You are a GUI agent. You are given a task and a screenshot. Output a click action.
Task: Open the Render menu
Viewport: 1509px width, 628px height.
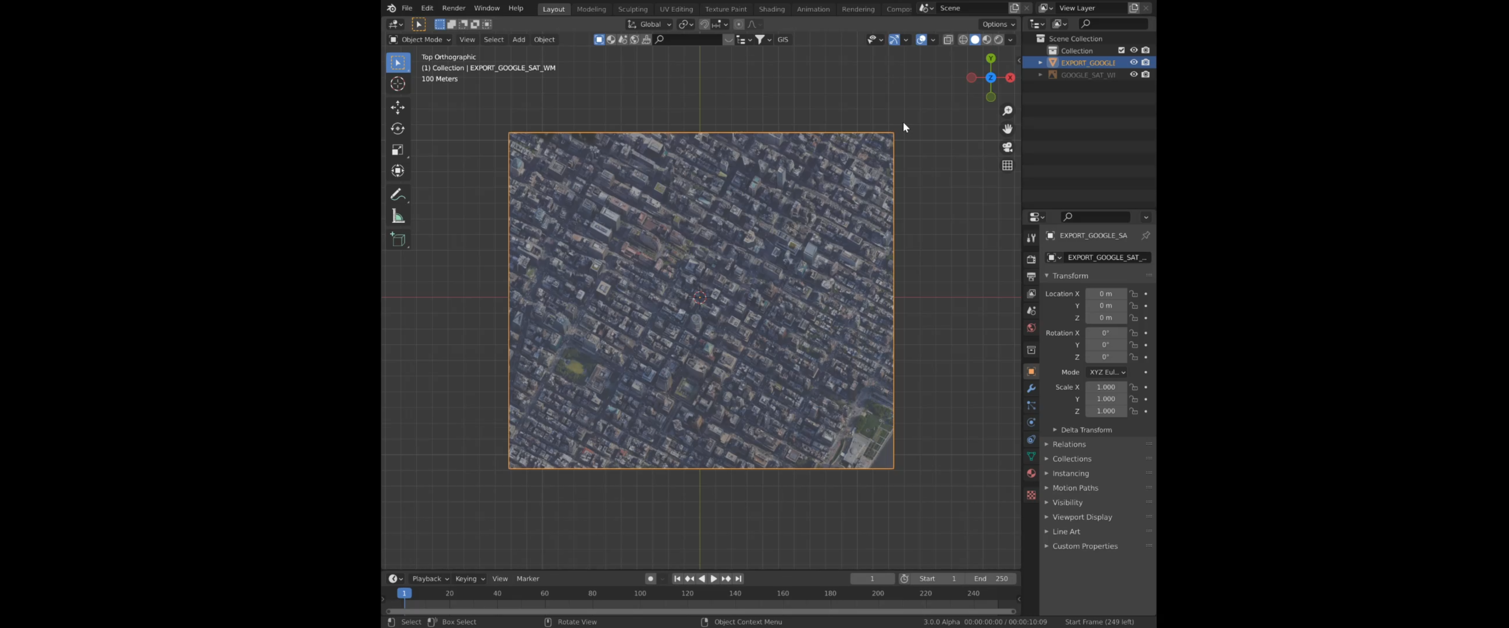coord(453,8)
